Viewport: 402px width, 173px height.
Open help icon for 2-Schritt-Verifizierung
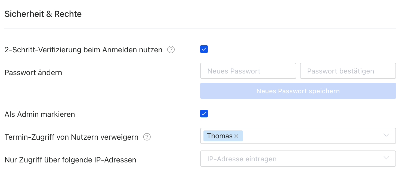171,50
